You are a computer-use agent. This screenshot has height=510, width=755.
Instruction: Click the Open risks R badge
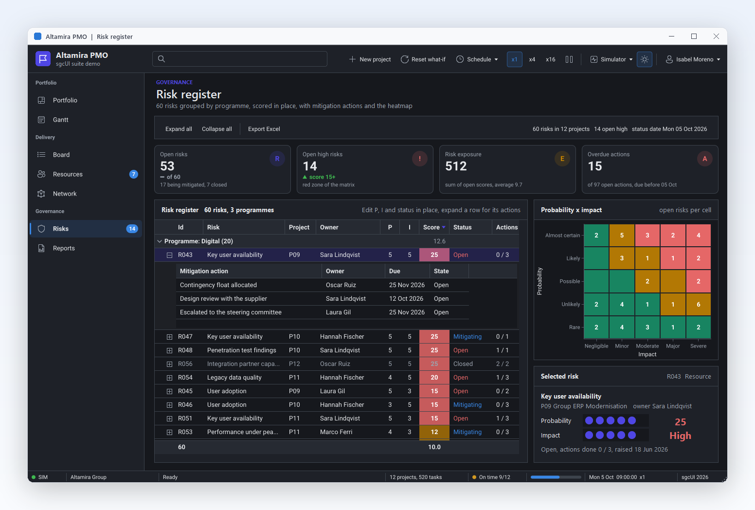pyautogui.click(x=277, y=159)
